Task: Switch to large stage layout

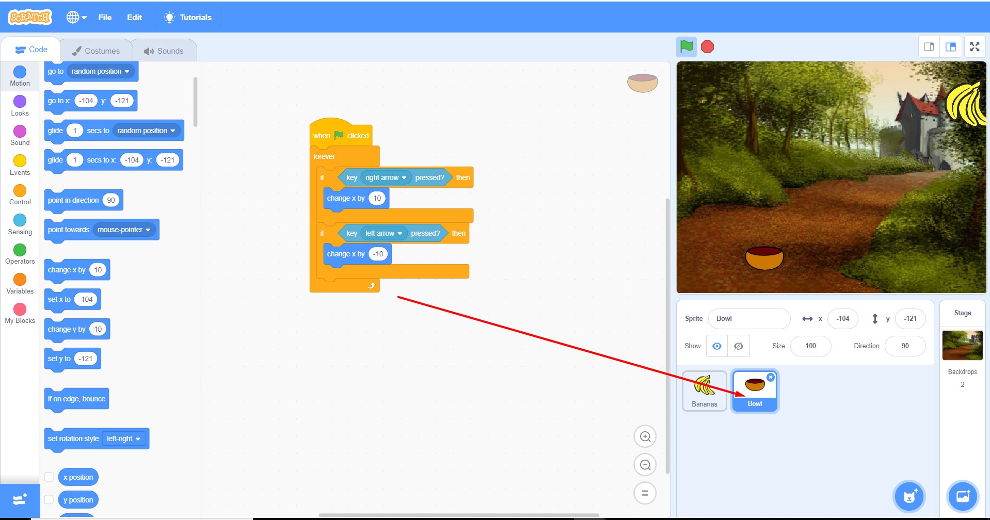Action: 951,47
